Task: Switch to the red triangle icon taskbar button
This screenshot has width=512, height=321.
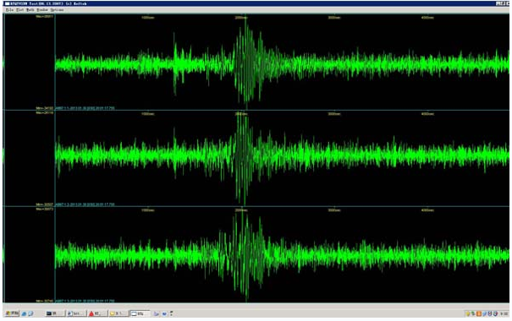Action: (97, 313)
